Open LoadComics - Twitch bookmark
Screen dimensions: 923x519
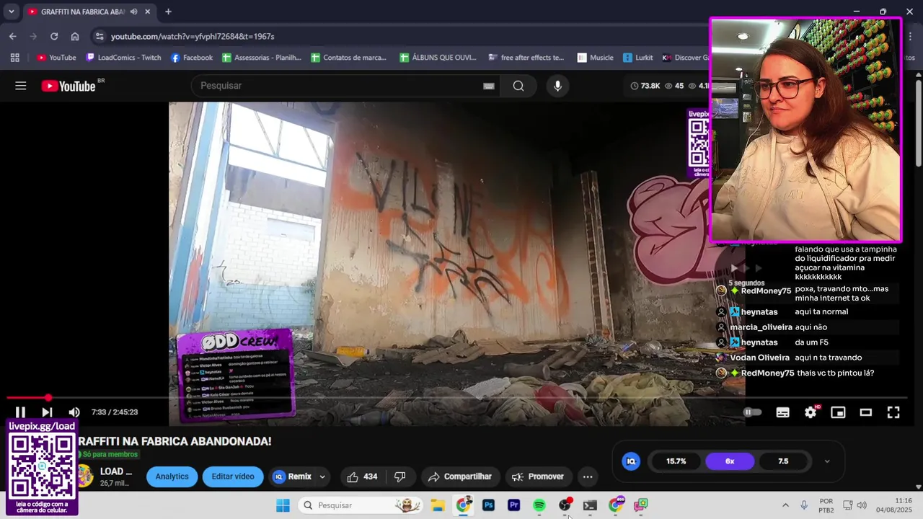click(123, 58)
